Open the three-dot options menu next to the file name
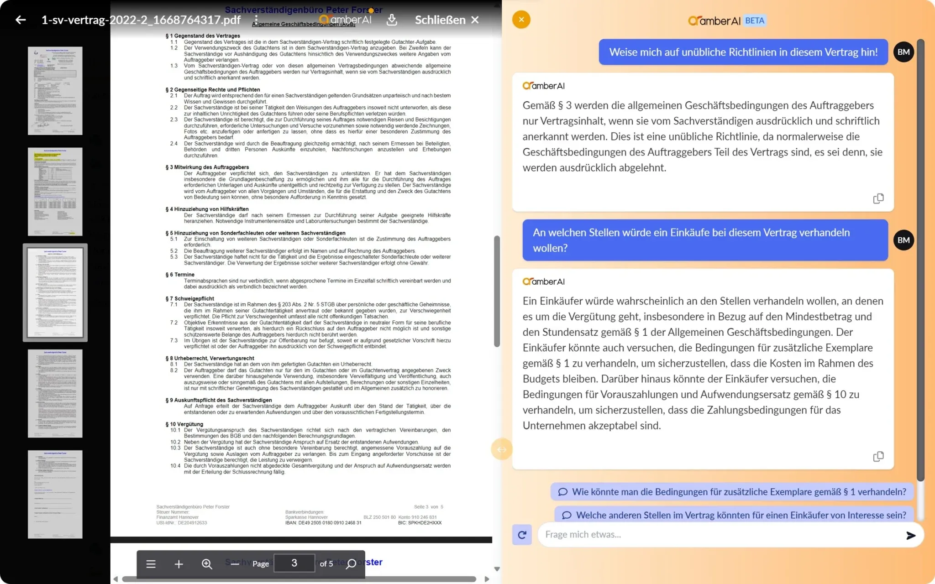 point(256,20)
